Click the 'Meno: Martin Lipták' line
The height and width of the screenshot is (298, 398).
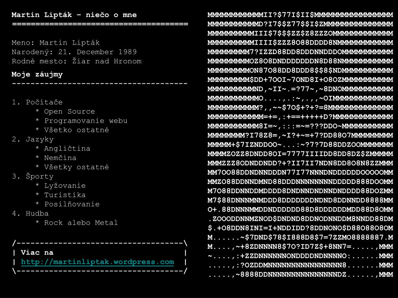click(56, 43)
